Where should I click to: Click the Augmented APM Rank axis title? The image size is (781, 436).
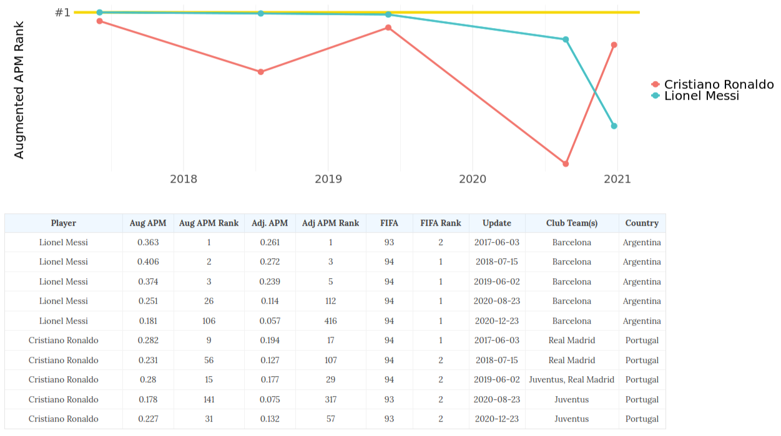coord(19,90)
